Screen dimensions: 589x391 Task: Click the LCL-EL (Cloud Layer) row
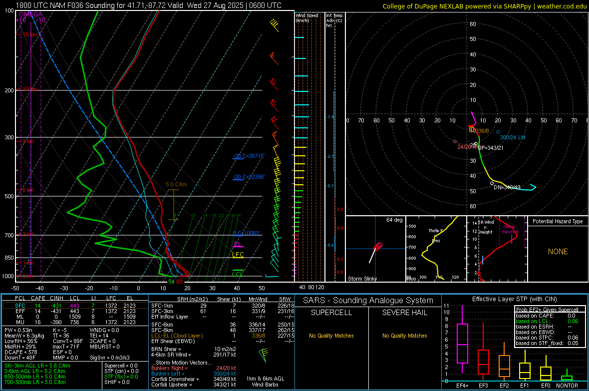tap(223, 336)
